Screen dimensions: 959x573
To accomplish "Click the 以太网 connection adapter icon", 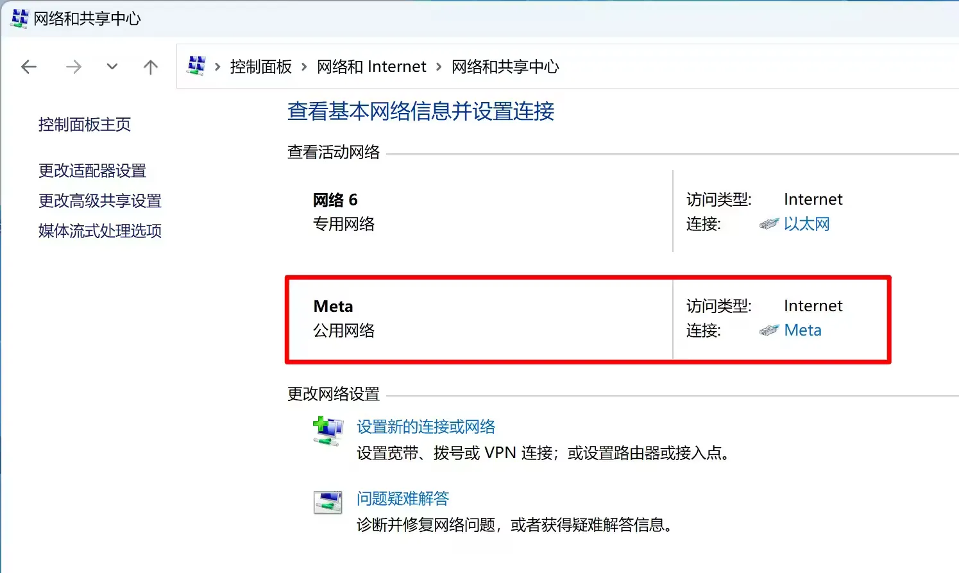I will pyautogui.click(x=768, y=224).
